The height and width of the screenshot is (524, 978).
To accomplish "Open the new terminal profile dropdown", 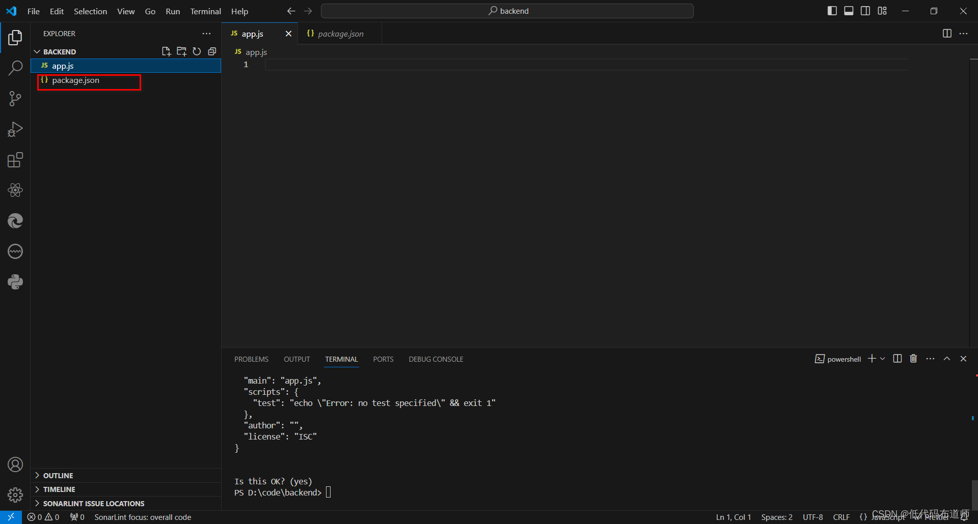I will [x=883, y=359].
